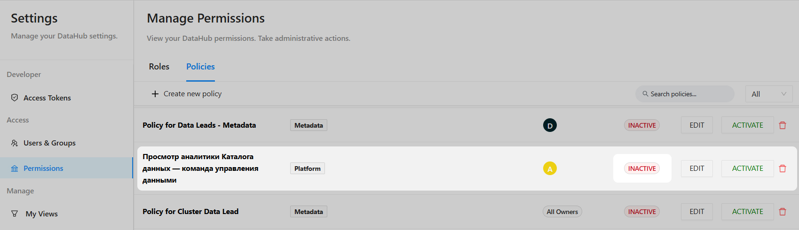Click the dark 'D' user avatar
Screen dimensions: 799x230
(x=550, y=125)
